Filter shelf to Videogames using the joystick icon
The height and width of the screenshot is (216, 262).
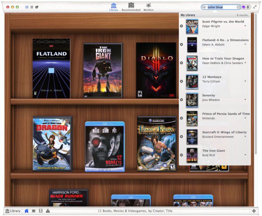coord(48,211)
